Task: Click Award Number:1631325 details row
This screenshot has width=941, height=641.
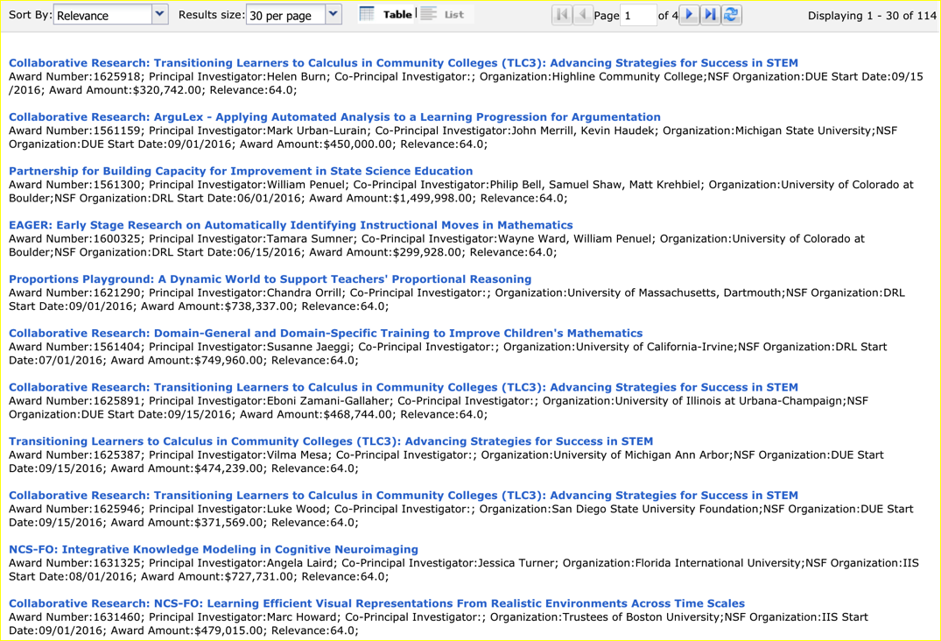Action: (x=463, y=569)
